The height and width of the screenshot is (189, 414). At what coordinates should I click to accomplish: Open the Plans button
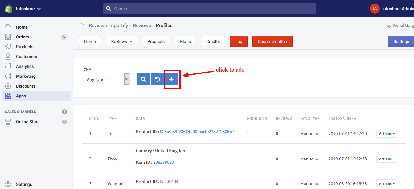pos(185,41)
